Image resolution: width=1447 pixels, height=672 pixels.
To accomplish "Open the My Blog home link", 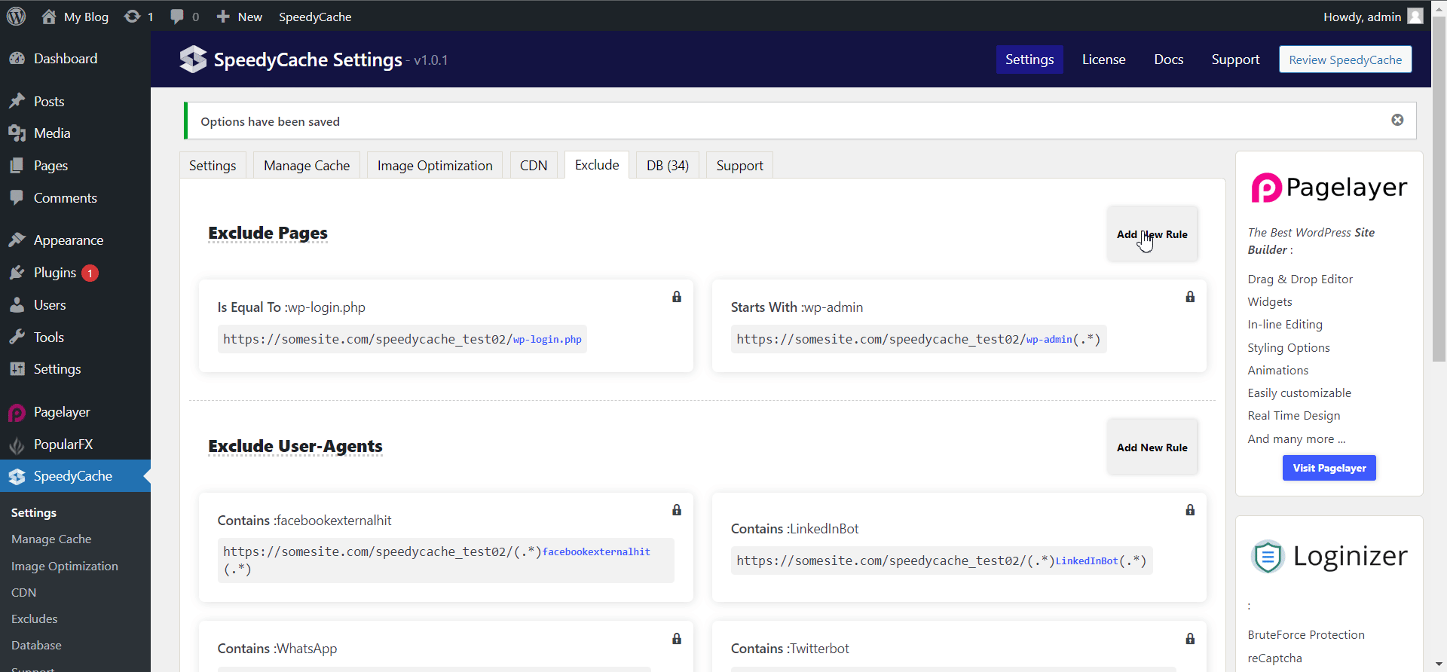I will click(x=75, y=17).
